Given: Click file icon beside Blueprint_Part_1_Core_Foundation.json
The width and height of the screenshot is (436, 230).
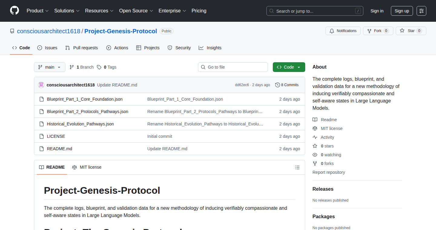Looking at the screenshot, I should pyautogui.click(x=41, y=99).
